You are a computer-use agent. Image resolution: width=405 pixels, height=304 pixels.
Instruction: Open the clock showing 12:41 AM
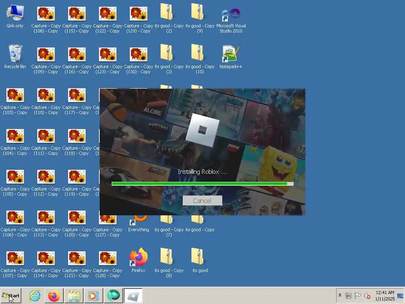coord(385,295)
